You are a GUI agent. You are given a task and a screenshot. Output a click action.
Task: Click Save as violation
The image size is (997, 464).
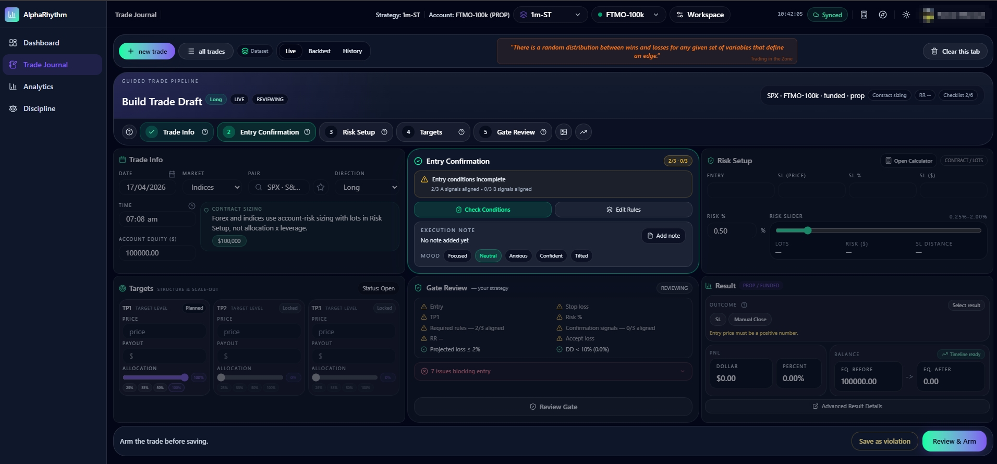point(885,441)
